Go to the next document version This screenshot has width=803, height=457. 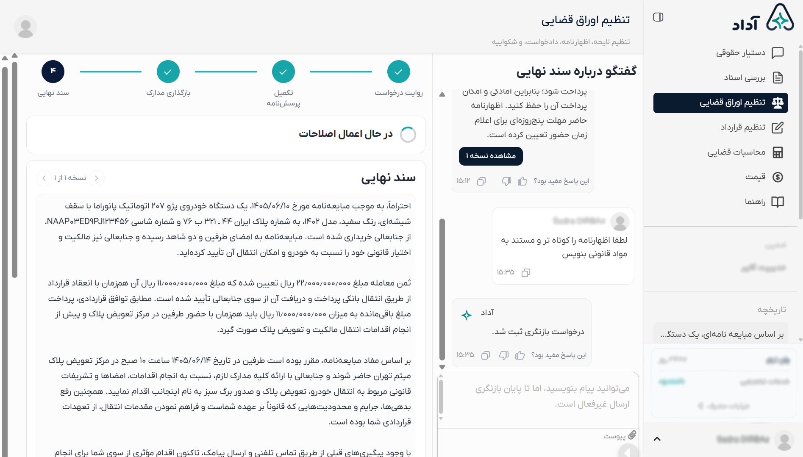[x=44, y=178]
